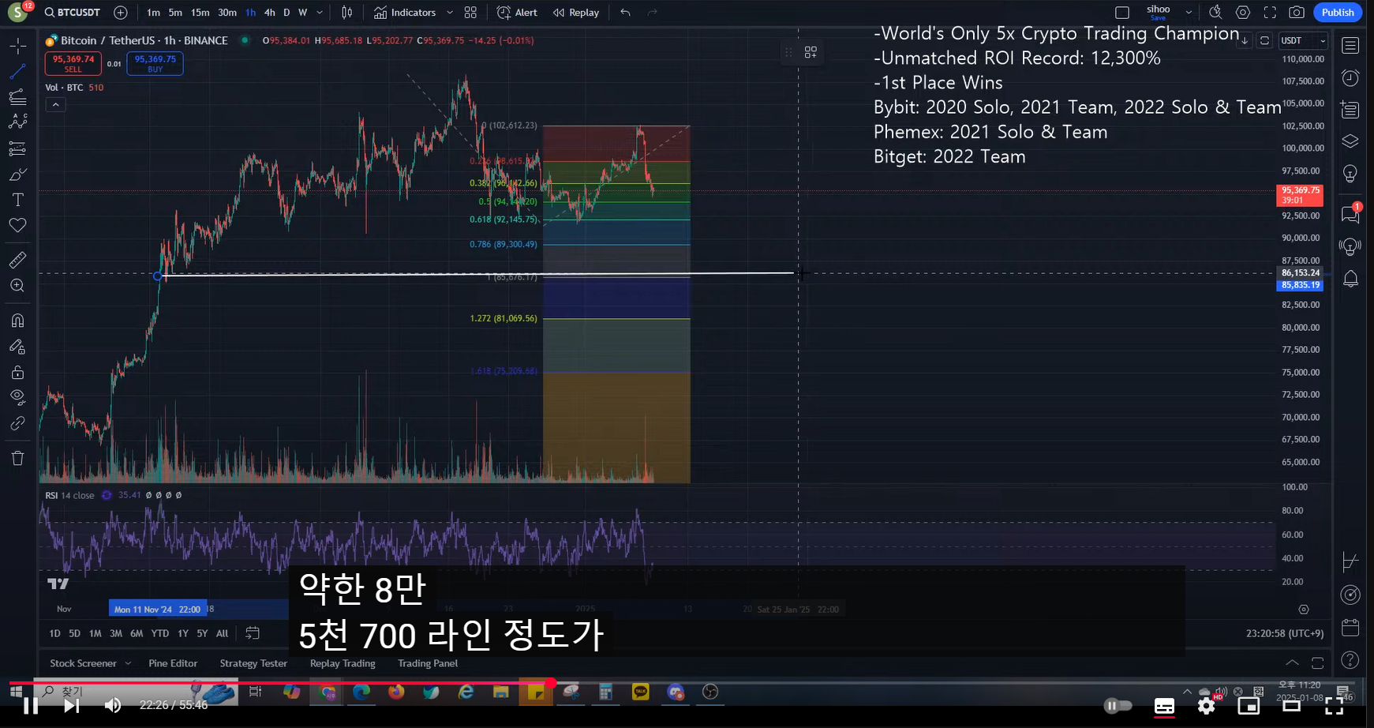Seek on the red video progress bar

[682, 683]
